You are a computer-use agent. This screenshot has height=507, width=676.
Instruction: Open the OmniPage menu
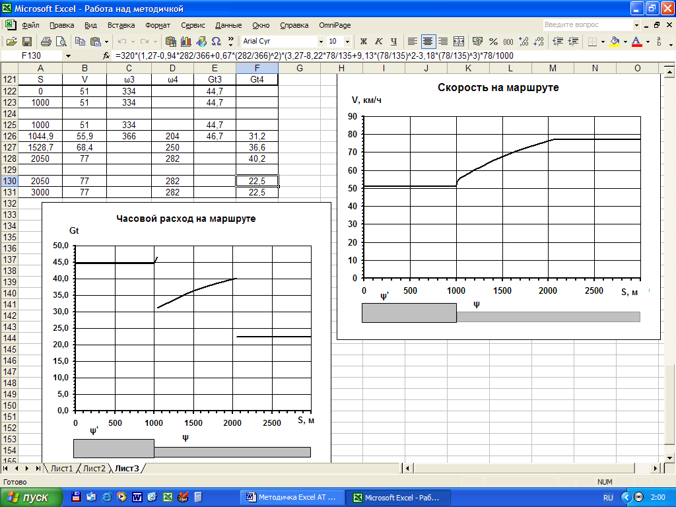click(335, 25)
